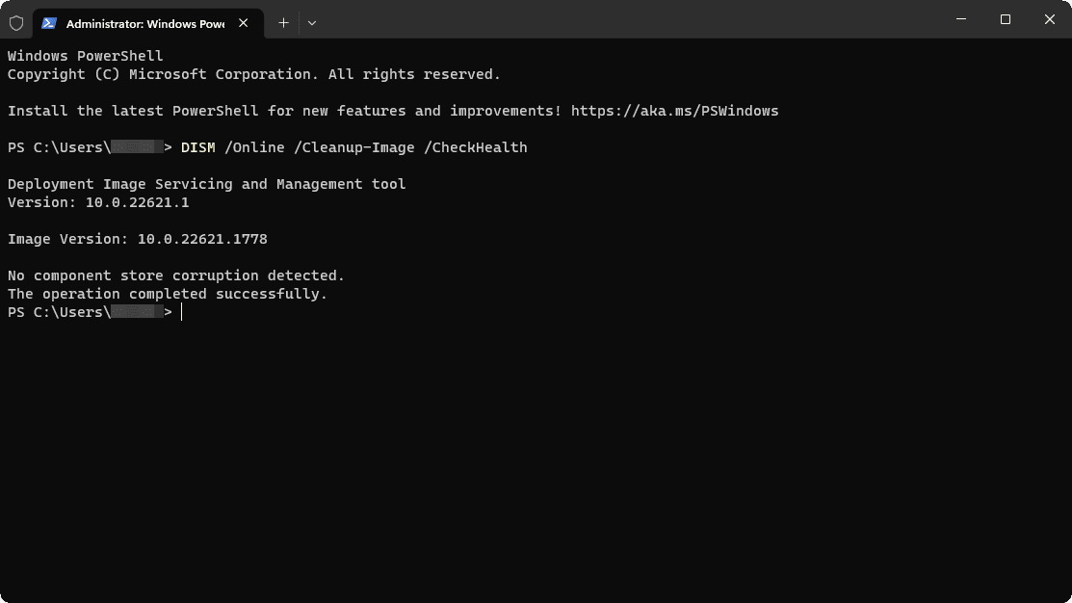Click the 'No component store corruption detected' message

coord(175,275)
